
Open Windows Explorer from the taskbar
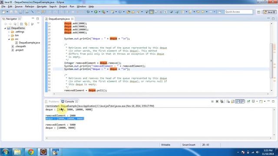pos(17,152)
